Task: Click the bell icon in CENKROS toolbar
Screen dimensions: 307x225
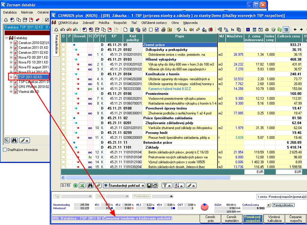Action: click(x=56, y=30)
